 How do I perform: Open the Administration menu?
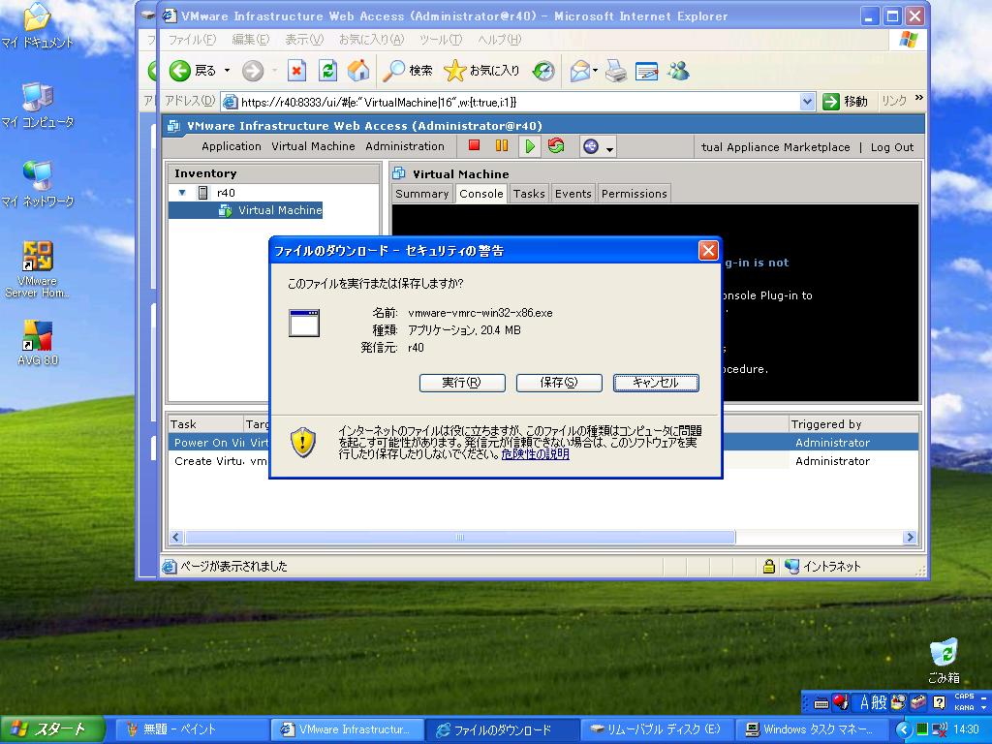[x=405, y=146]
